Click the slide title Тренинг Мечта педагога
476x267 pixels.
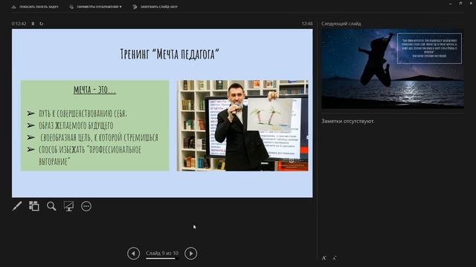pos(170,54)
